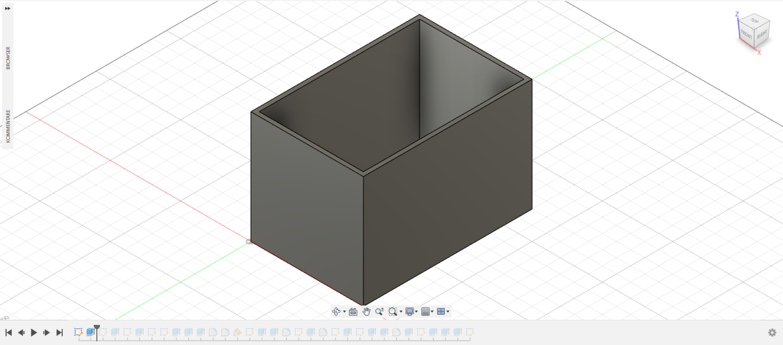Select the Orbit tool in navigation bar
The image size is (783, 345).
pos(336,312)
